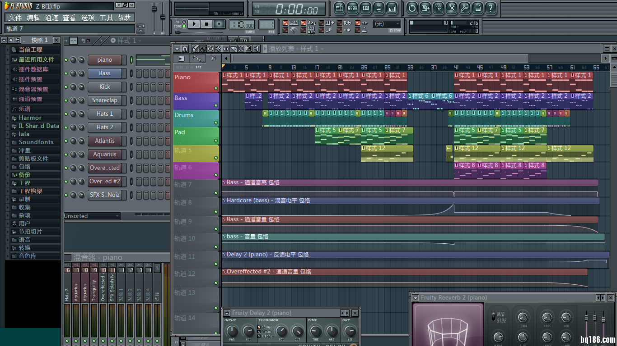Select the Atlantis channel button
The image size is (617, 346).
tap(105, 141)
